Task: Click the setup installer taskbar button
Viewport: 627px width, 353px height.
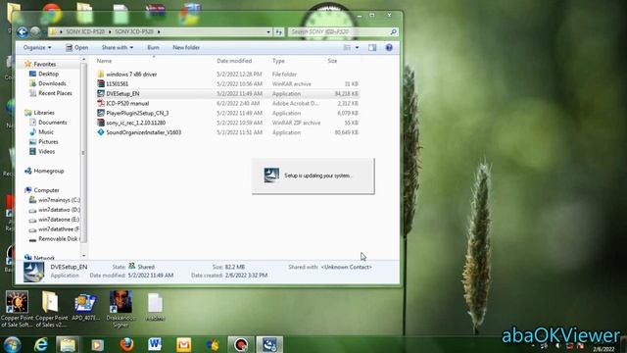Action: tap(269, 344)
